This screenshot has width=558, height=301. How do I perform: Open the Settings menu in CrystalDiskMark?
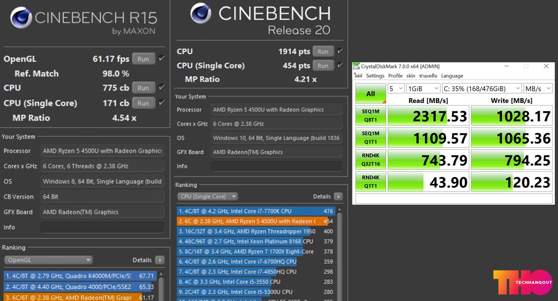tap(375, 76)
